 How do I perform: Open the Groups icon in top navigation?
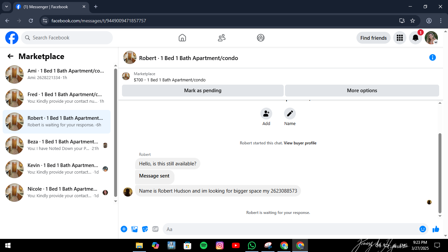pyautogui.click(x=261, y=38)
